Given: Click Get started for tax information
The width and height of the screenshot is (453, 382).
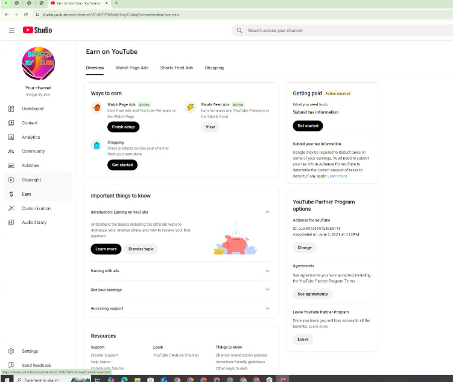Looking at the screenshot, I should [x=308, y=126].
